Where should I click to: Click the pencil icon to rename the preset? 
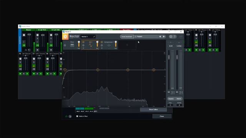pyautogui.click(x=94, y=37)
